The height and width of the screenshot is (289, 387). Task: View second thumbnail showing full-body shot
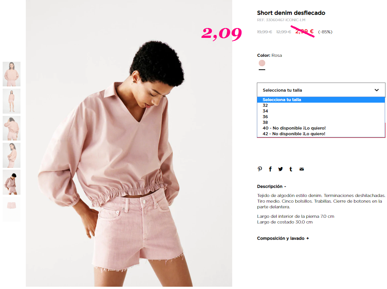(x=12, y=101)
